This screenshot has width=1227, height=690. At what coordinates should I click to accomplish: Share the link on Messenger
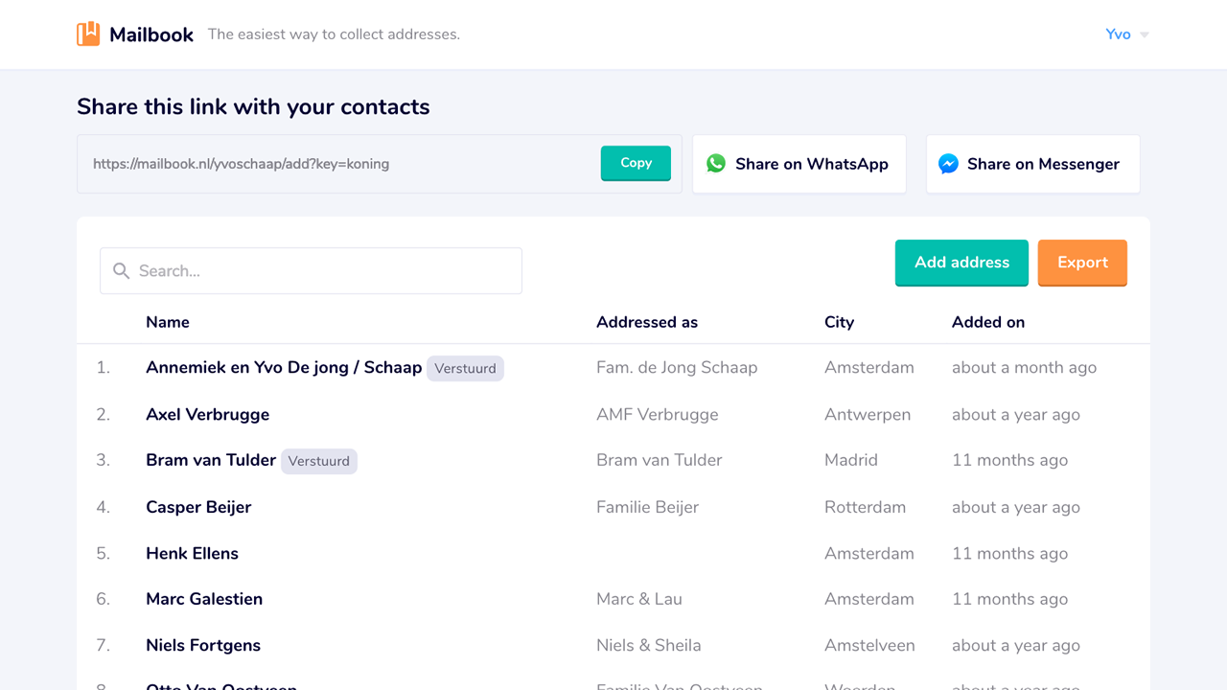click(1032, 163)
